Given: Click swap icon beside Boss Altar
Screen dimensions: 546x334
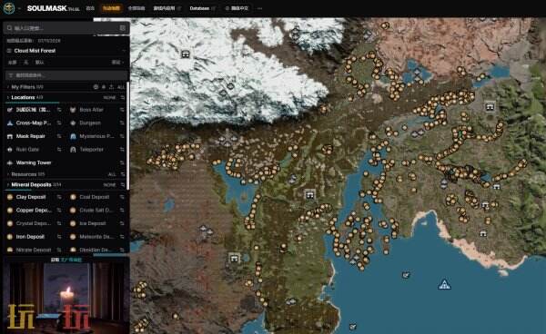Looking at the screenshot, I should 122,110.
